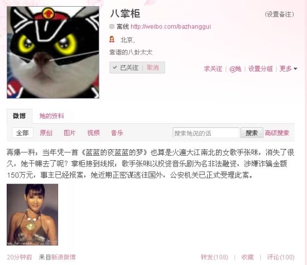This screenshot has height=265, width=307.
Task: Expand the 更多 dropdown arrow
Action: [295, 69]
